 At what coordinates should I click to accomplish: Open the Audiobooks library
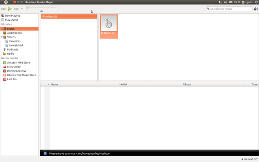pos(14,33)
